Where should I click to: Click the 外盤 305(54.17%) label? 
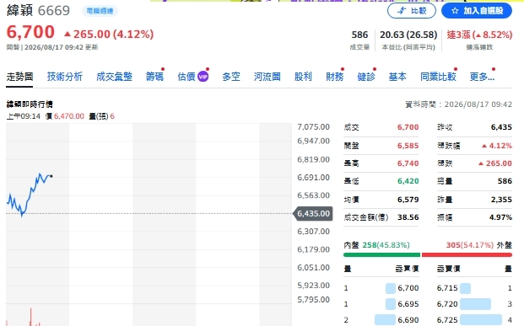click(x=479, y=245)
